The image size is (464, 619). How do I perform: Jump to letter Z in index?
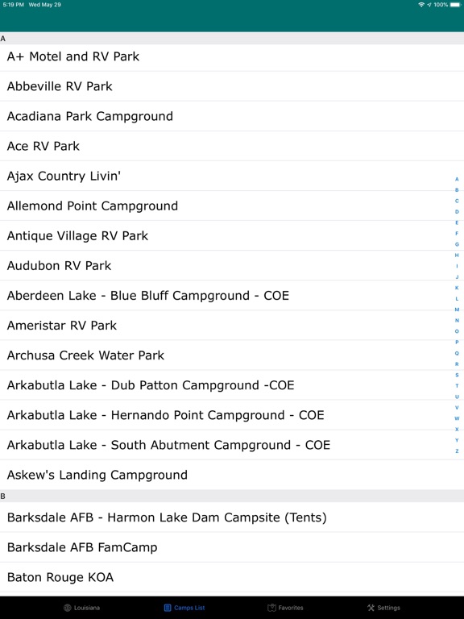pos(457,451)
